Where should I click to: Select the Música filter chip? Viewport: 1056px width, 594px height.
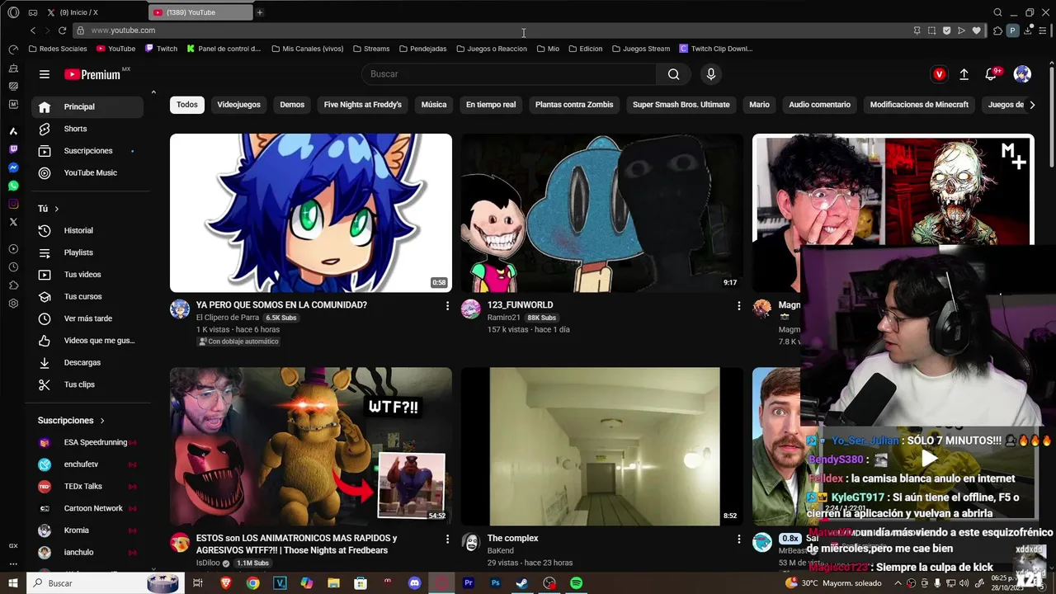[434, 105]
